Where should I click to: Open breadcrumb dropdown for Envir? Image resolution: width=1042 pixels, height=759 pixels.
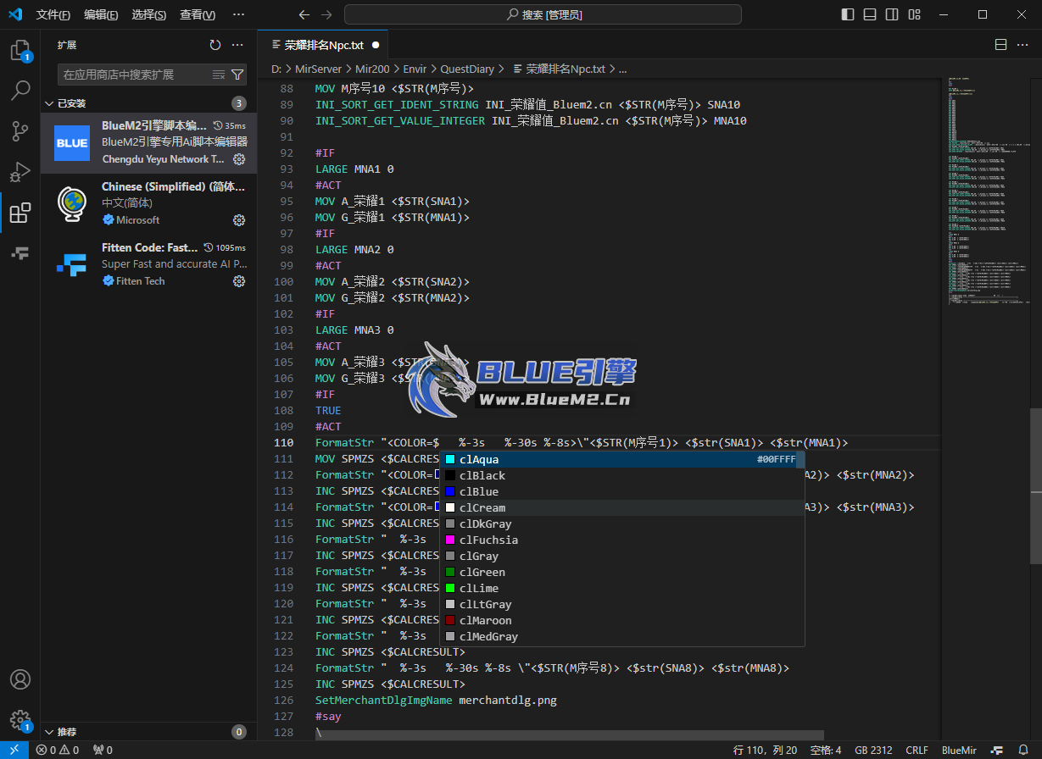[415, 69]
